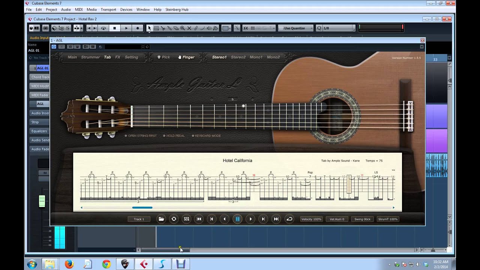480x270 pixels.
Task: Select the Color paint bucket tool
Action: [x=216, y=28]
